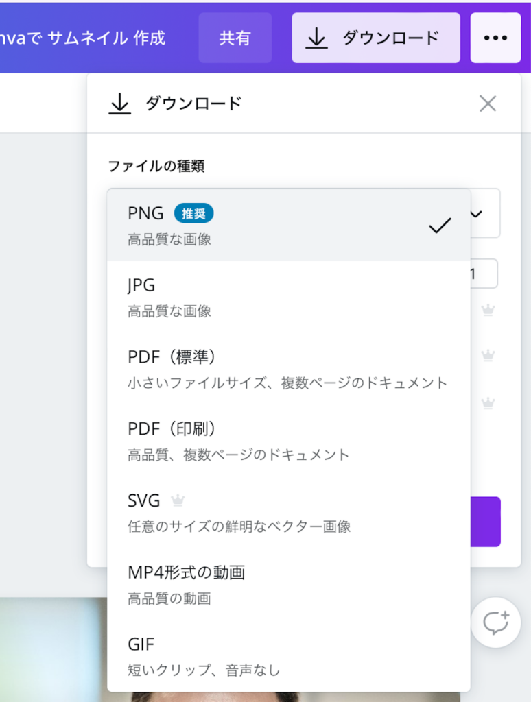The image size is (531, 702).
Task: Select JPG file type option
Action: 289,298
